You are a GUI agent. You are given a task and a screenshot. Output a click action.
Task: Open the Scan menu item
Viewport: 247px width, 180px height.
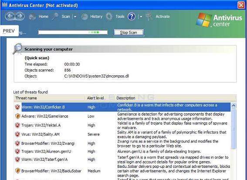(x=66, y=17)
